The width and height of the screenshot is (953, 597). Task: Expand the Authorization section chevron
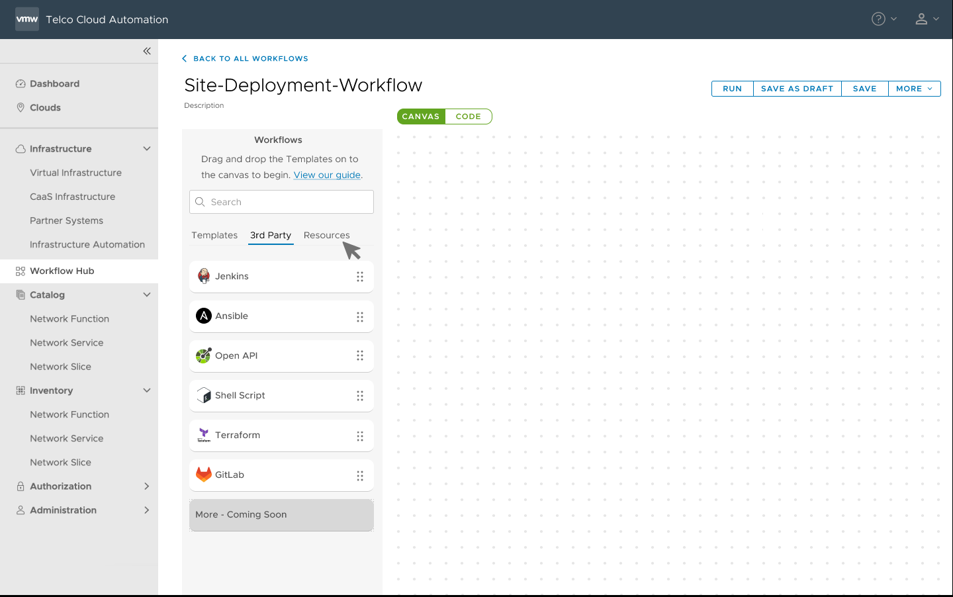pos(147,486)
